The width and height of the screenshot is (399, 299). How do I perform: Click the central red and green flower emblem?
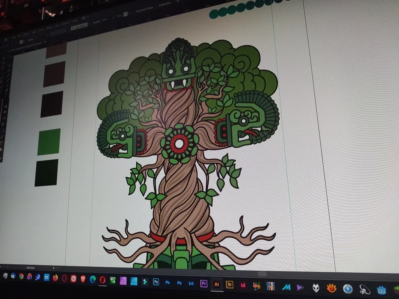[179, 144]
